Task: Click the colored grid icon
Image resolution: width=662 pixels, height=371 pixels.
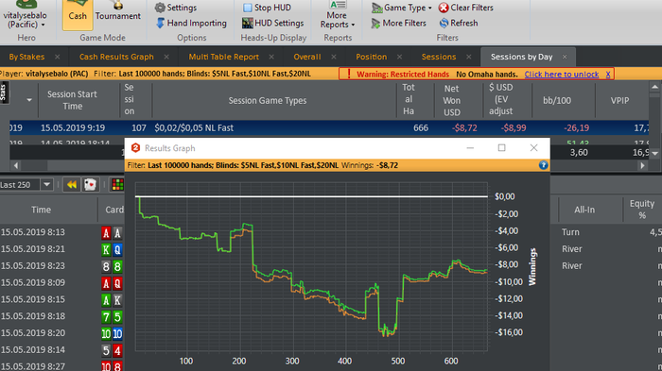Action: point(117,185)
